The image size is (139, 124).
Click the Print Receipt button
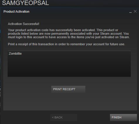click(68, 89)
